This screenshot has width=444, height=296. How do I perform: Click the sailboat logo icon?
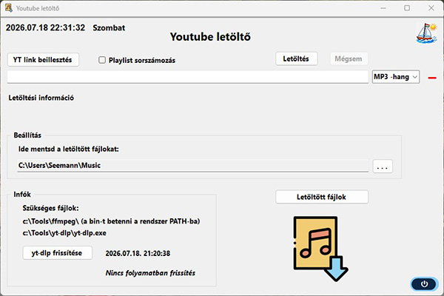tap(426, 33)
